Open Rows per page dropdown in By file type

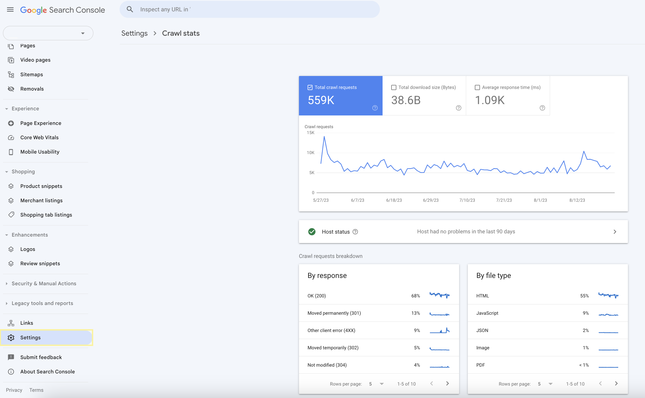click(x=545, y=384)
